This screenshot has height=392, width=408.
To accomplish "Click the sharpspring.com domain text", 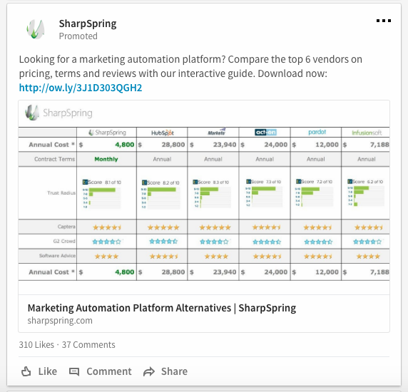I will [x=60, y=321].
